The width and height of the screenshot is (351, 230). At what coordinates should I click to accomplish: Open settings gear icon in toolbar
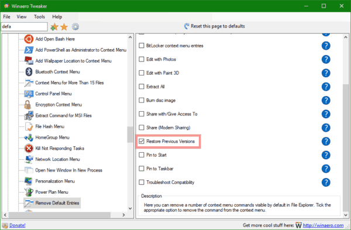coord(75,27)
